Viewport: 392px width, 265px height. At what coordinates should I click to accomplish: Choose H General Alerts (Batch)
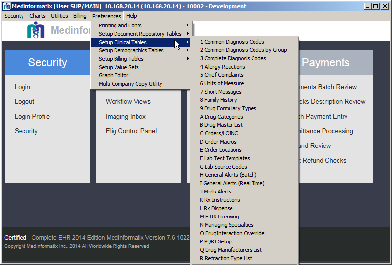tap(245, 175)
